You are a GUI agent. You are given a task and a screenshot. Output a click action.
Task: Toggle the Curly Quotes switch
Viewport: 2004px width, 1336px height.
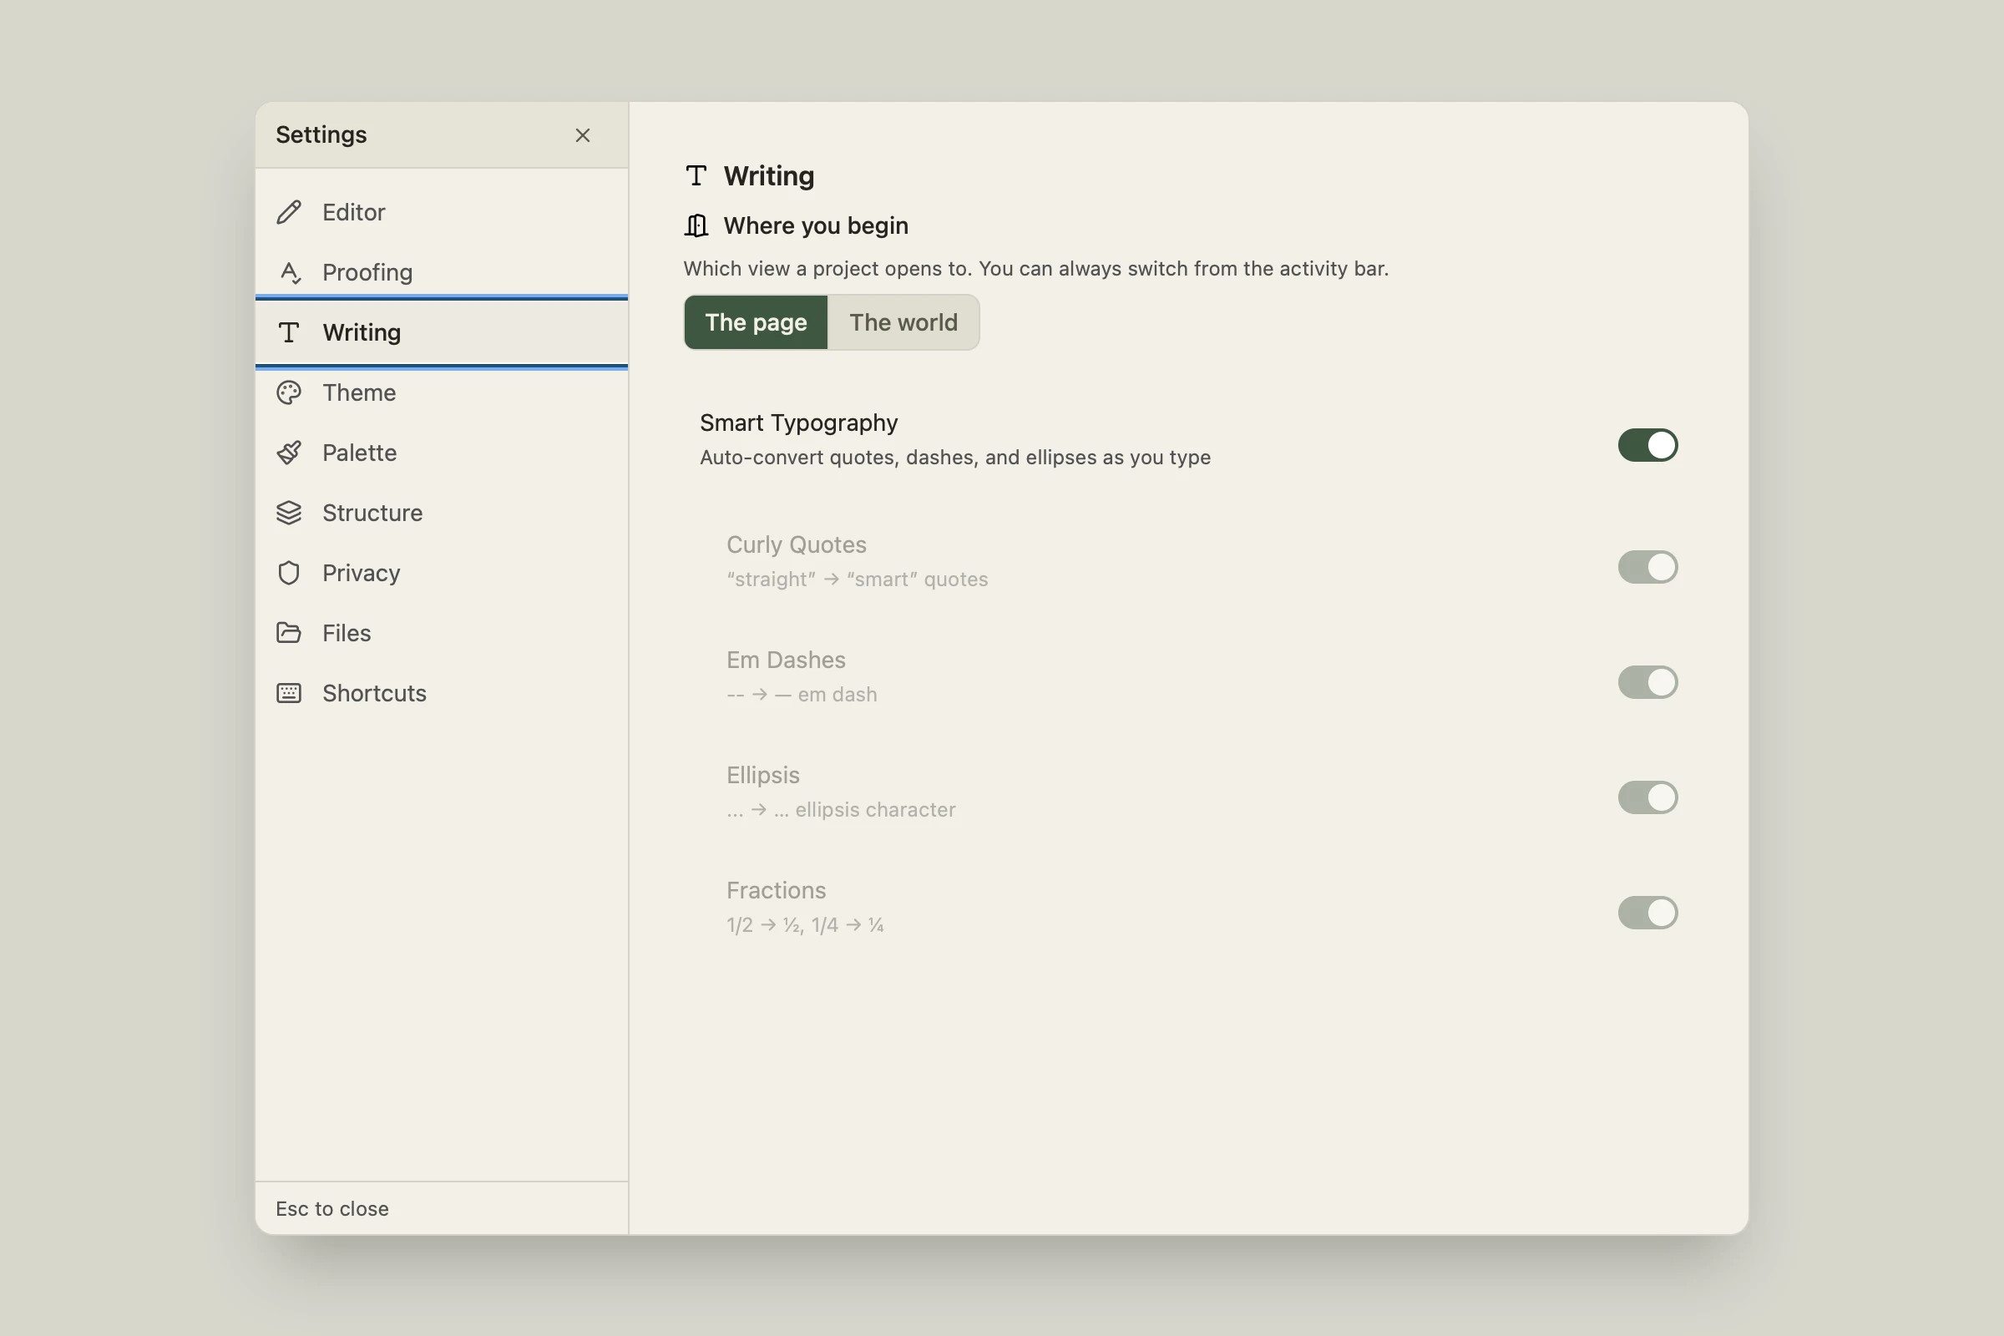coord(1647,567)
